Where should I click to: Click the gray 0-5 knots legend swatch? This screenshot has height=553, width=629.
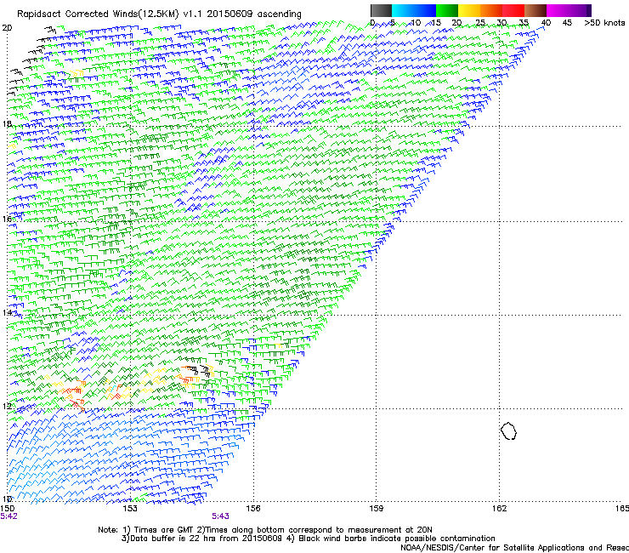pyautogui.click(x=381, y=10)
